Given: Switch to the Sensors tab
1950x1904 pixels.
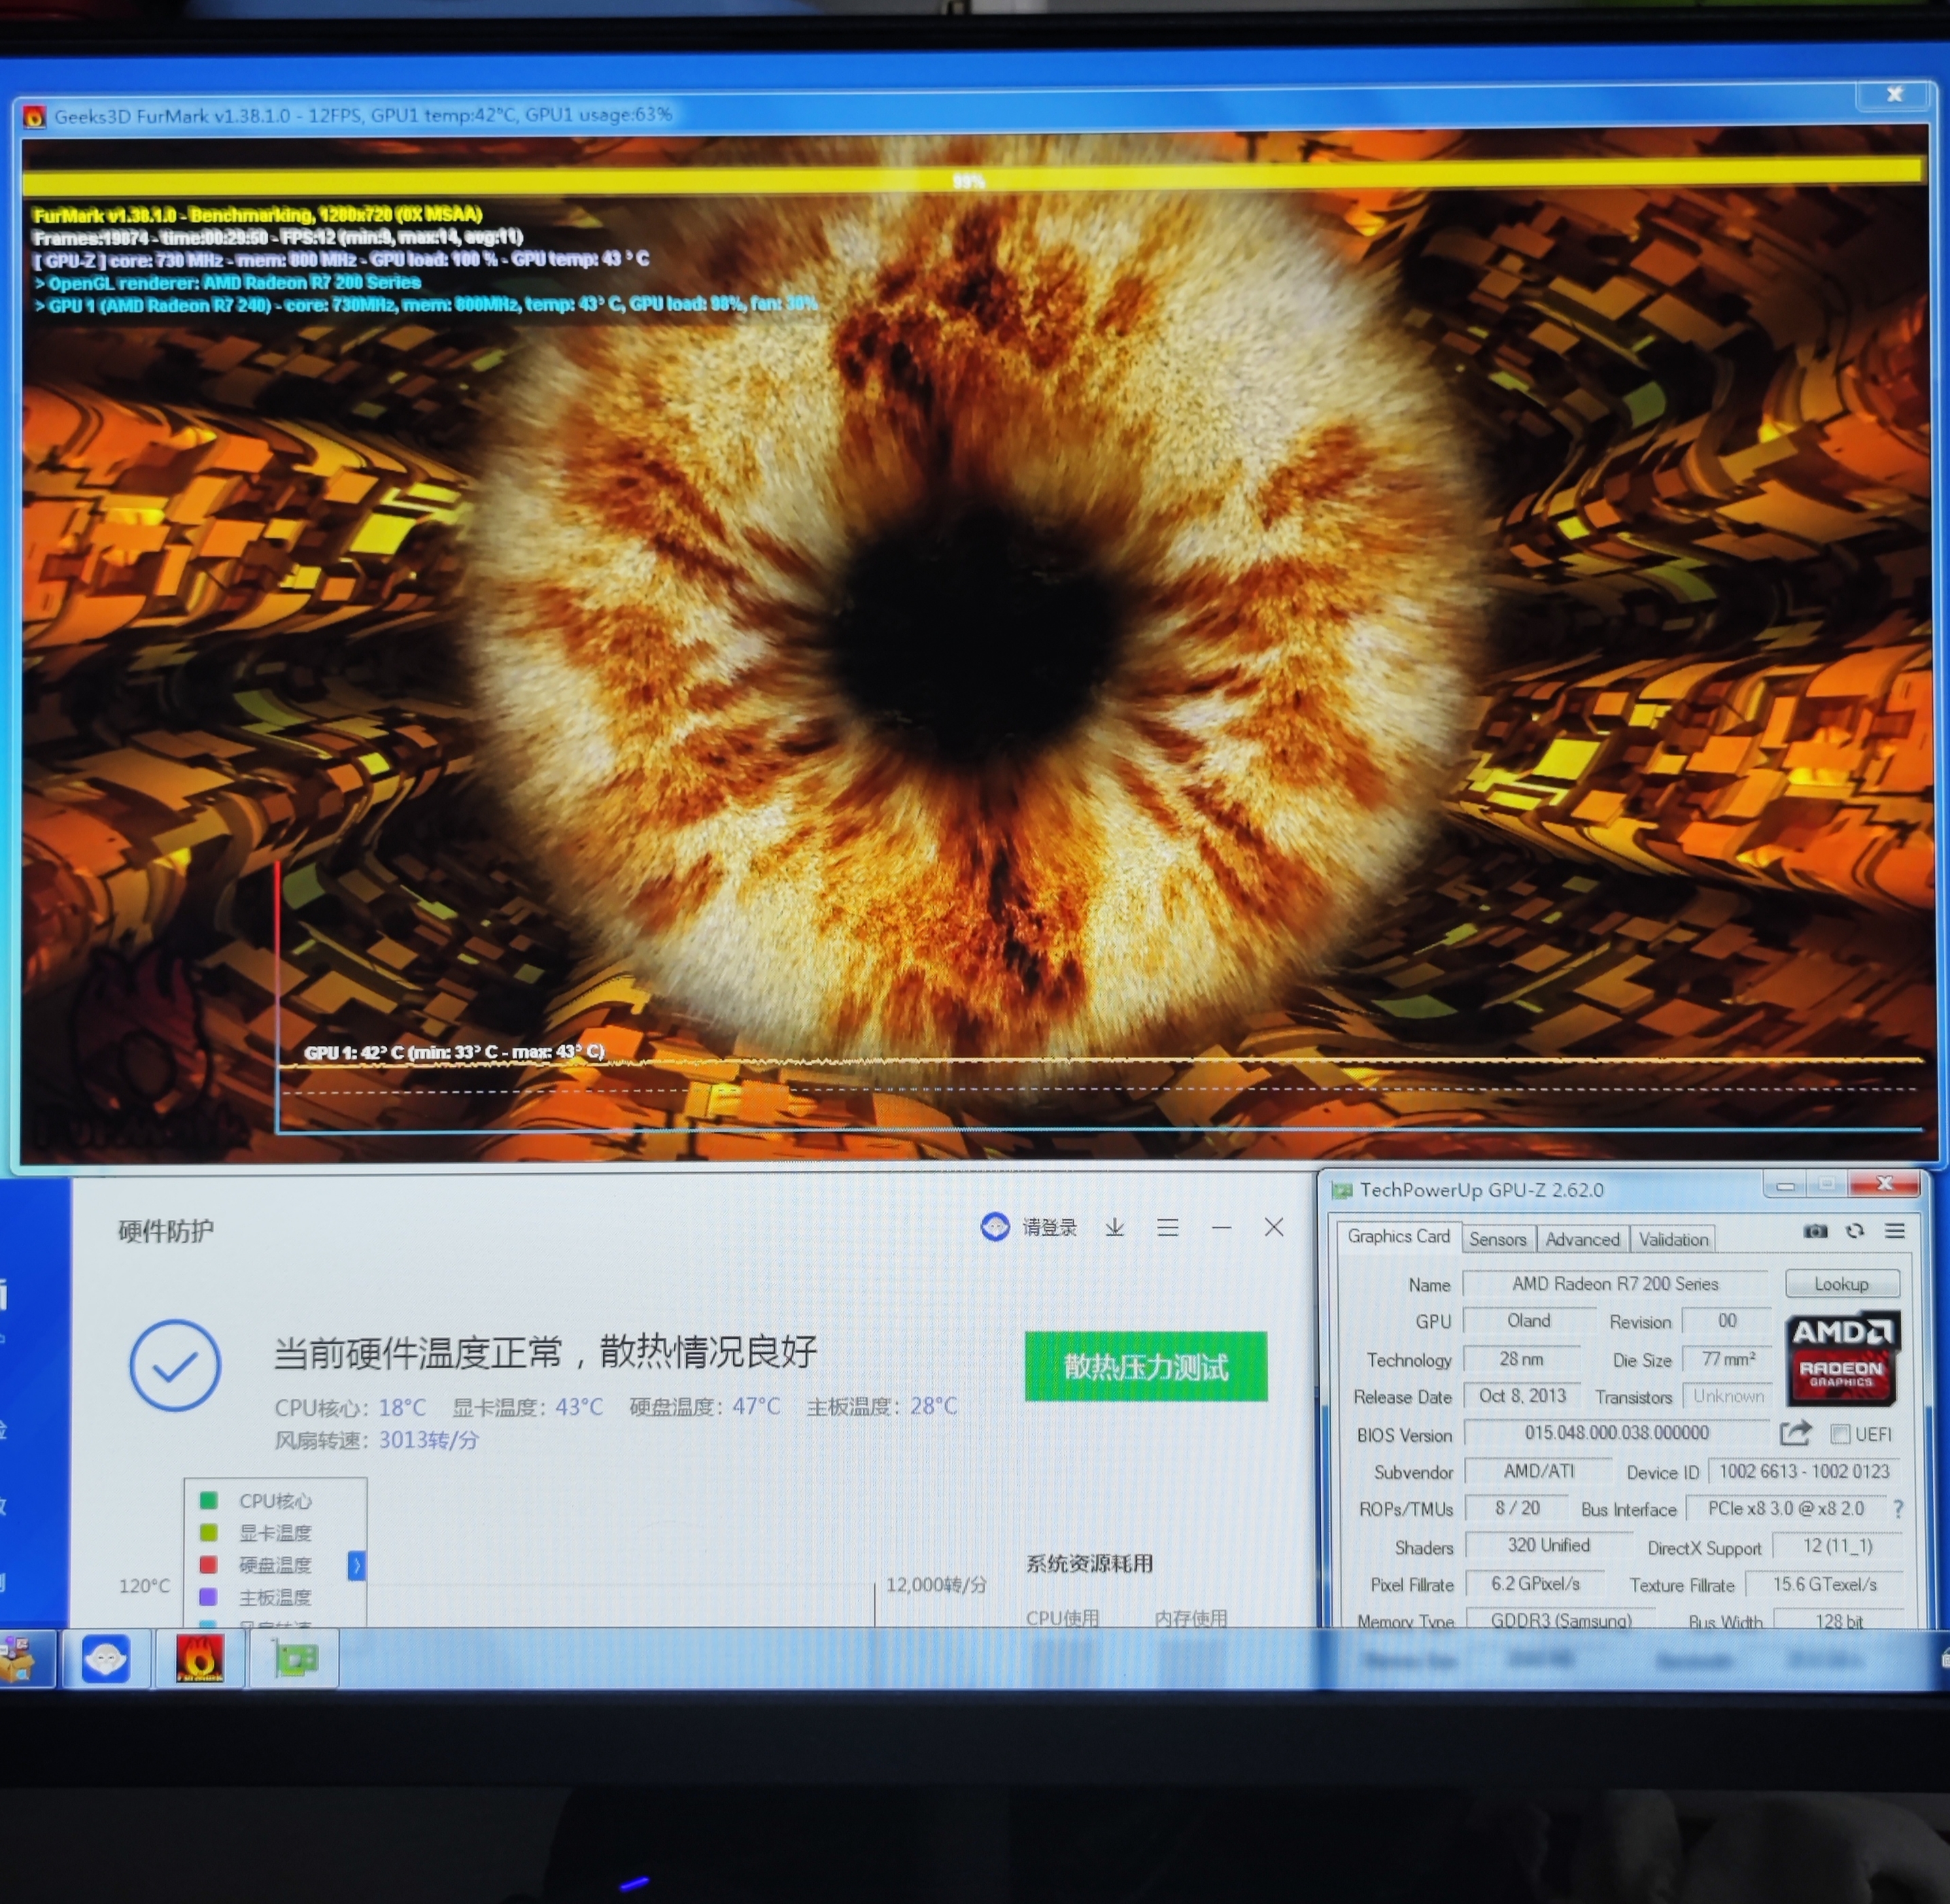Looking at the screenshot, I should click(1498, 1239).
